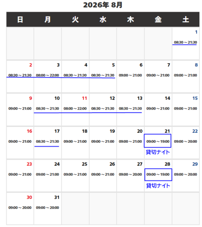Click the 火 weekday header
The image size is (202, 227).
[75, 19]
